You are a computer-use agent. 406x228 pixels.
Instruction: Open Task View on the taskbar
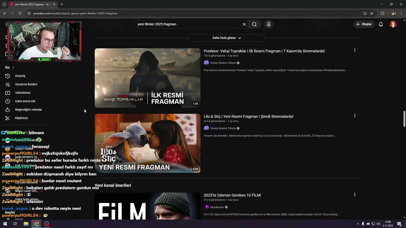pyautogui.click(x=15, y=224)
